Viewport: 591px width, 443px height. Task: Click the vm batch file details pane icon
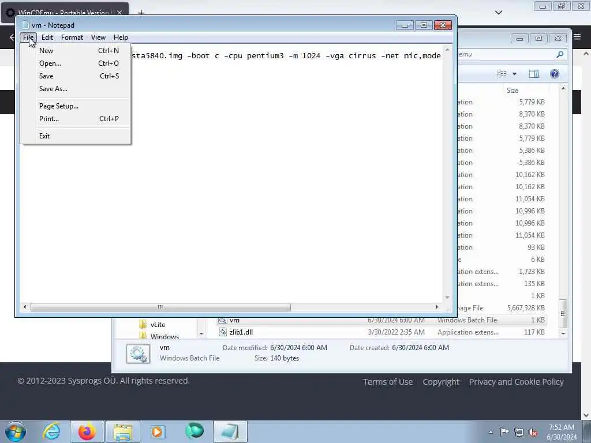(x=139, y=354)
